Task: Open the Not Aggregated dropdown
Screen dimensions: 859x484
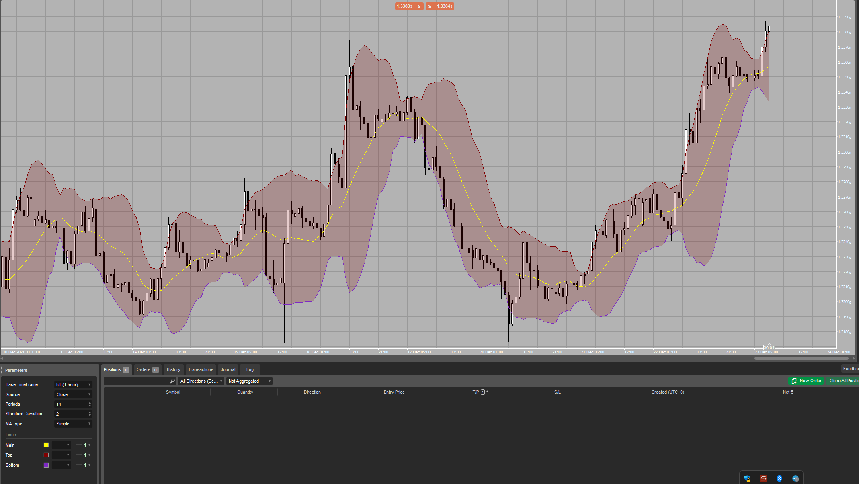Action: tap(249, 381)
